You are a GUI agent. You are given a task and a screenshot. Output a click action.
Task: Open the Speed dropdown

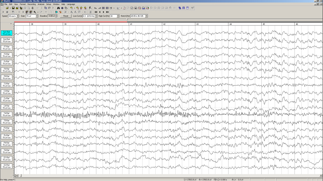(18, 16)
